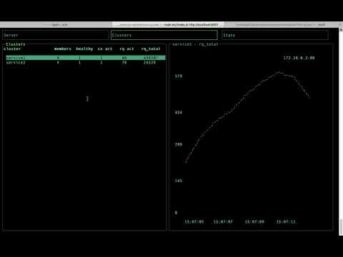
Task: Click the rq act column header
Action: (x=126, y=49)
